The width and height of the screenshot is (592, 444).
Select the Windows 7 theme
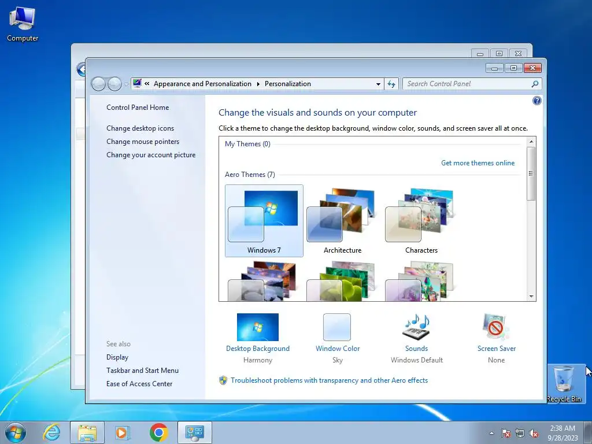[x=264, y=221]
